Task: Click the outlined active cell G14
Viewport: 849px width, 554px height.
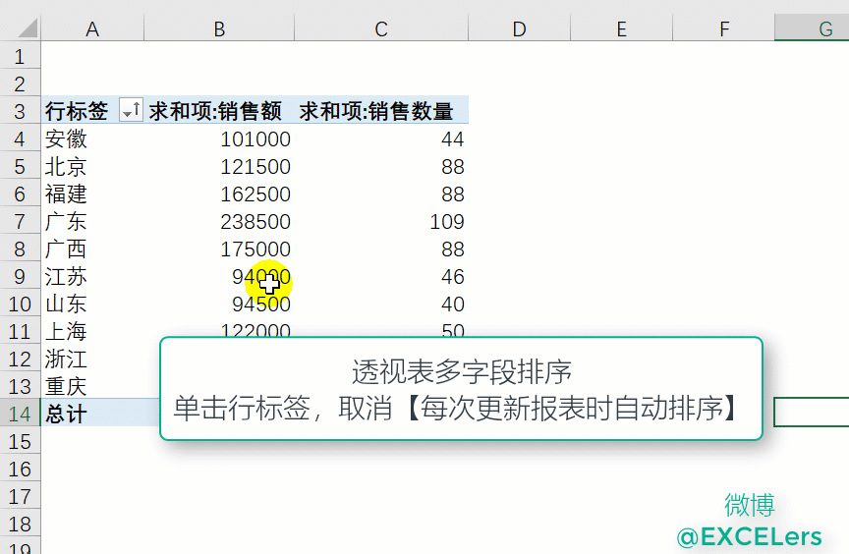Action: tap(813, 413)
